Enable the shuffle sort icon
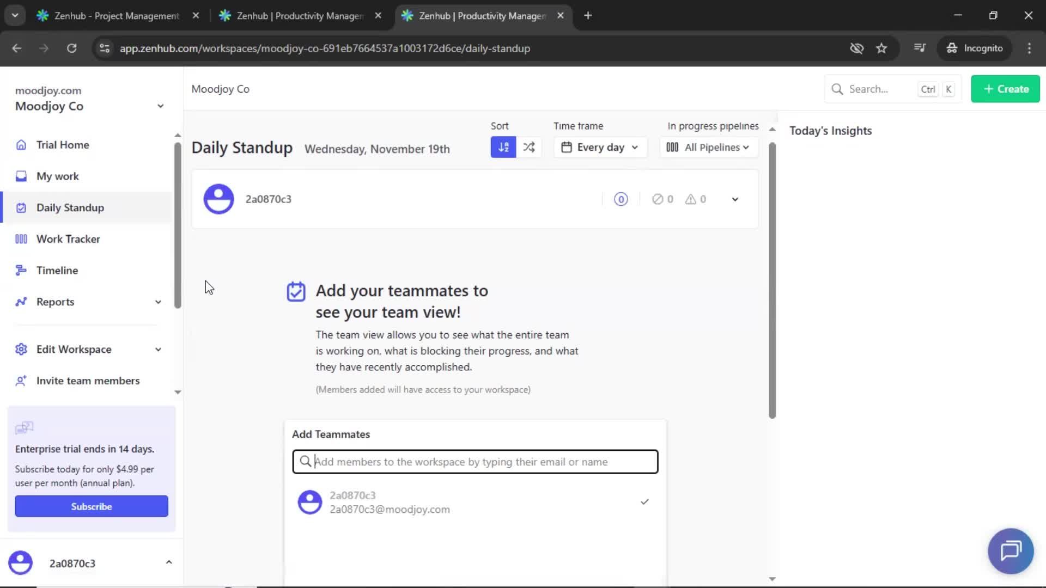1046x588 pixels. [x=528, y=146]
